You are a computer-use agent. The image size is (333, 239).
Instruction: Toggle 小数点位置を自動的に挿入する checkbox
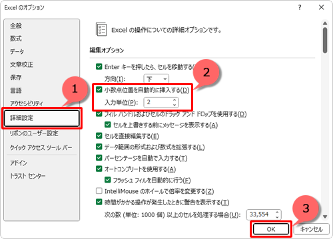coord(99,90)
